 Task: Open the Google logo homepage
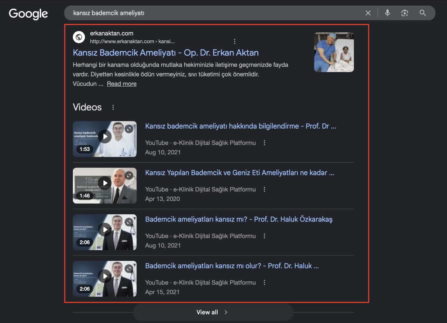click(x=28, y=14)
